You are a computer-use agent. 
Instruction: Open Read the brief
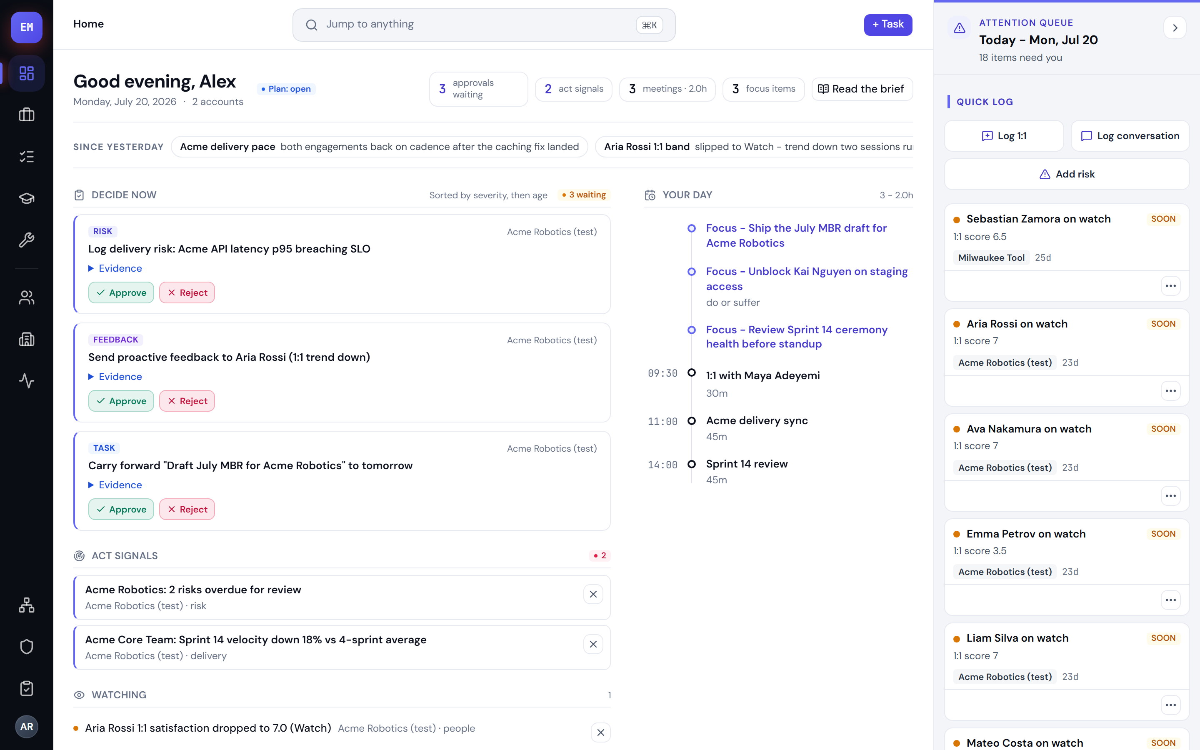click(x=862, y=89)
